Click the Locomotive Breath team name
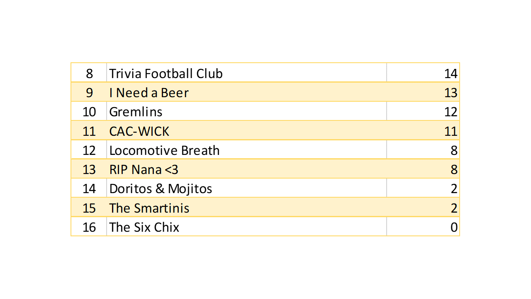This screenshot has width=531, height=299. point(164,150)
